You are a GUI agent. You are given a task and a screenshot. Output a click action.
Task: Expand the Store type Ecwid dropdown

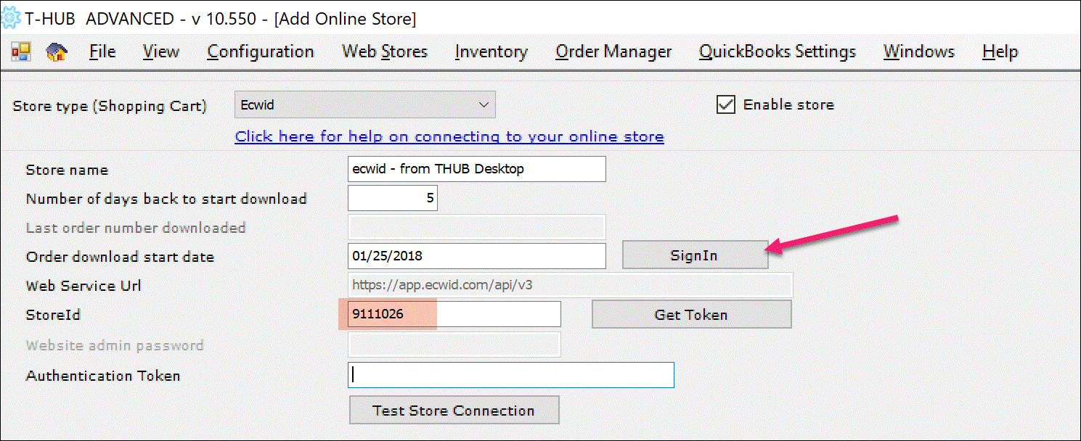click(x=365, y=105)
